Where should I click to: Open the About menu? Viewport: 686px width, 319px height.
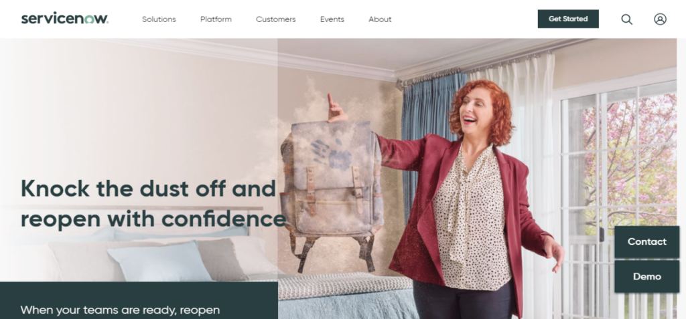(x=380, y=19)
